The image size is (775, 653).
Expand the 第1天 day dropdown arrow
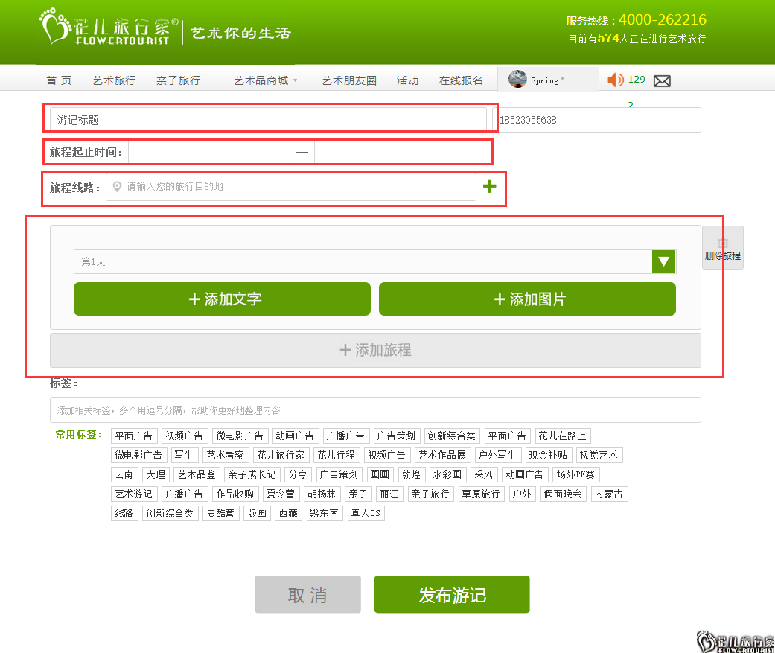click(x=663, y=262)
